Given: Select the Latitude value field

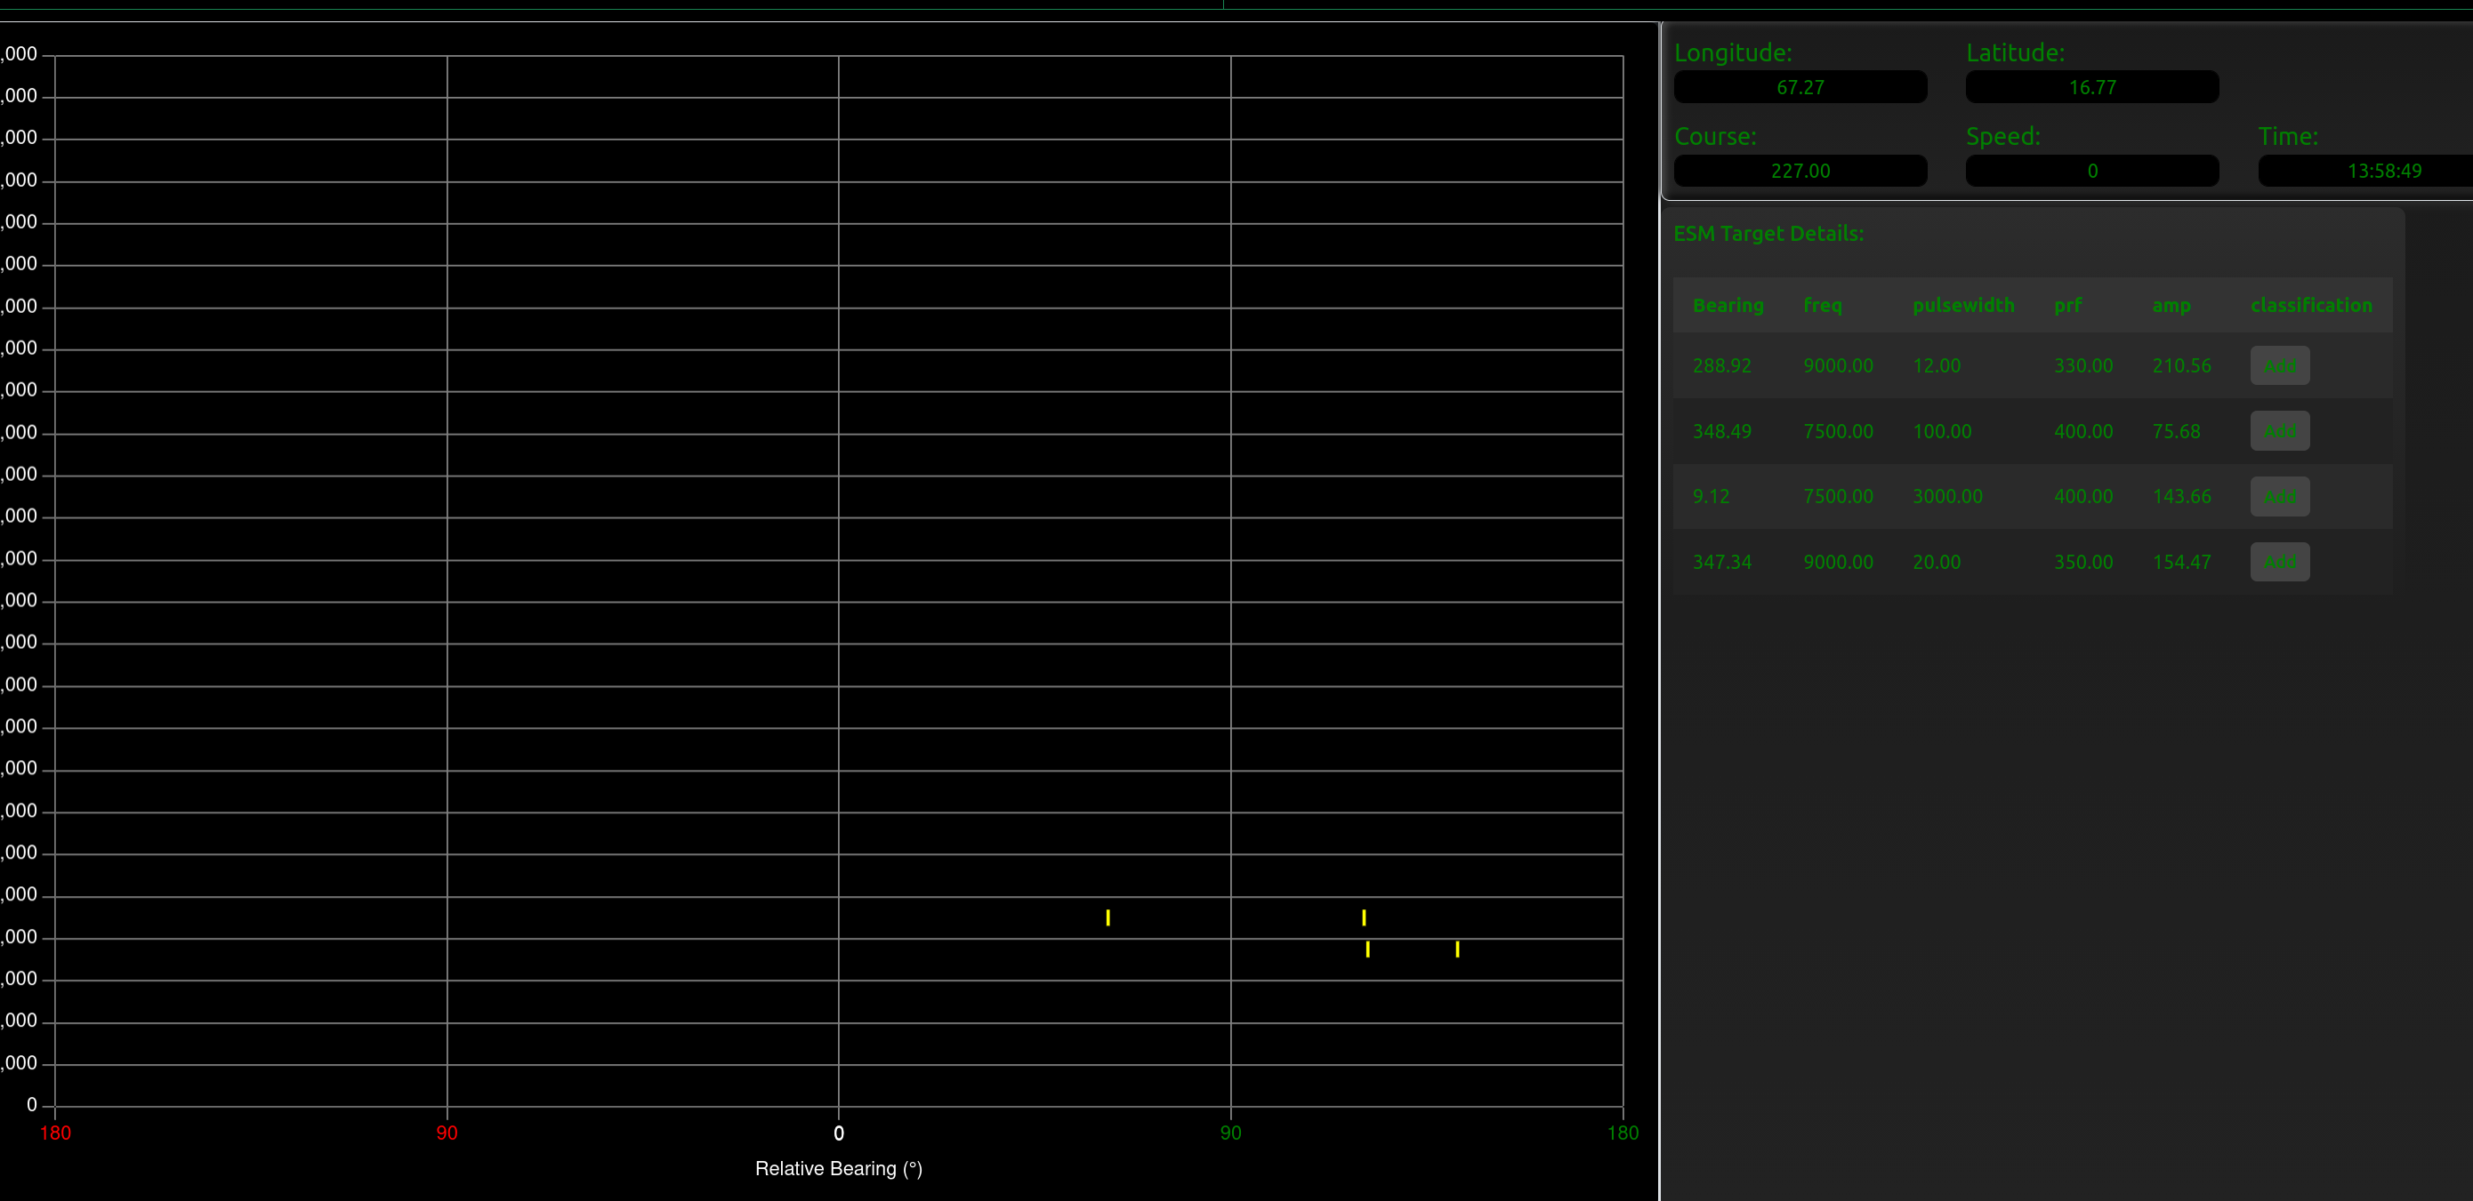Looking at the screenshot, I should 2092,86.
